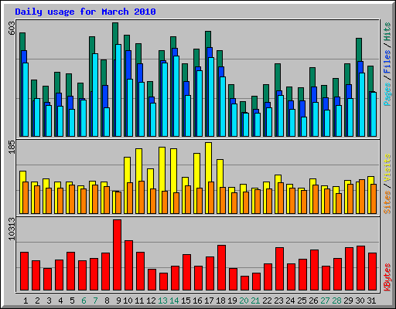Image resolution: width=396 pixels, height=309 pixels.
Task: Click green weekend day label 14
Action: click(174, 301)
